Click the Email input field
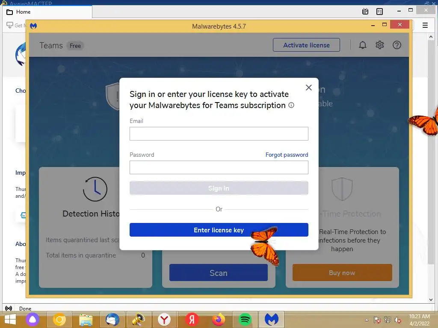This screenshot has height=328, width=438. tap(219, 134)
